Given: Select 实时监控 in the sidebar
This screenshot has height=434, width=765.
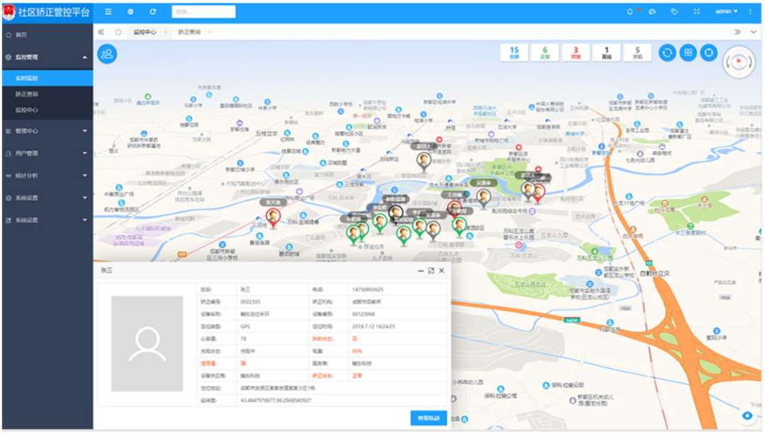Looking at the screenshot, I should (x=47, y=78).
